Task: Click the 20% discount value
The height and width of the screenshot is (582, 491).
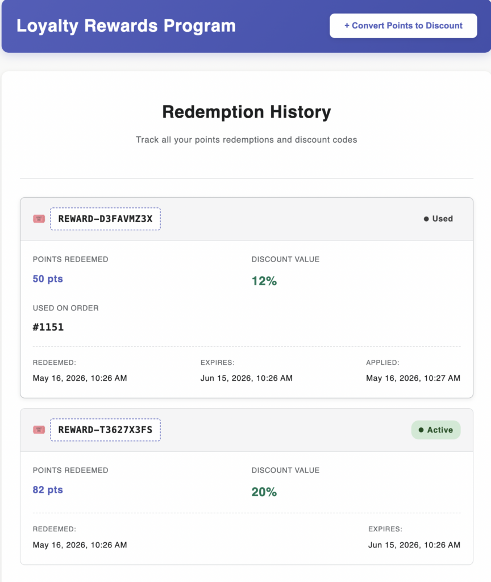Action: coord(264,492)
